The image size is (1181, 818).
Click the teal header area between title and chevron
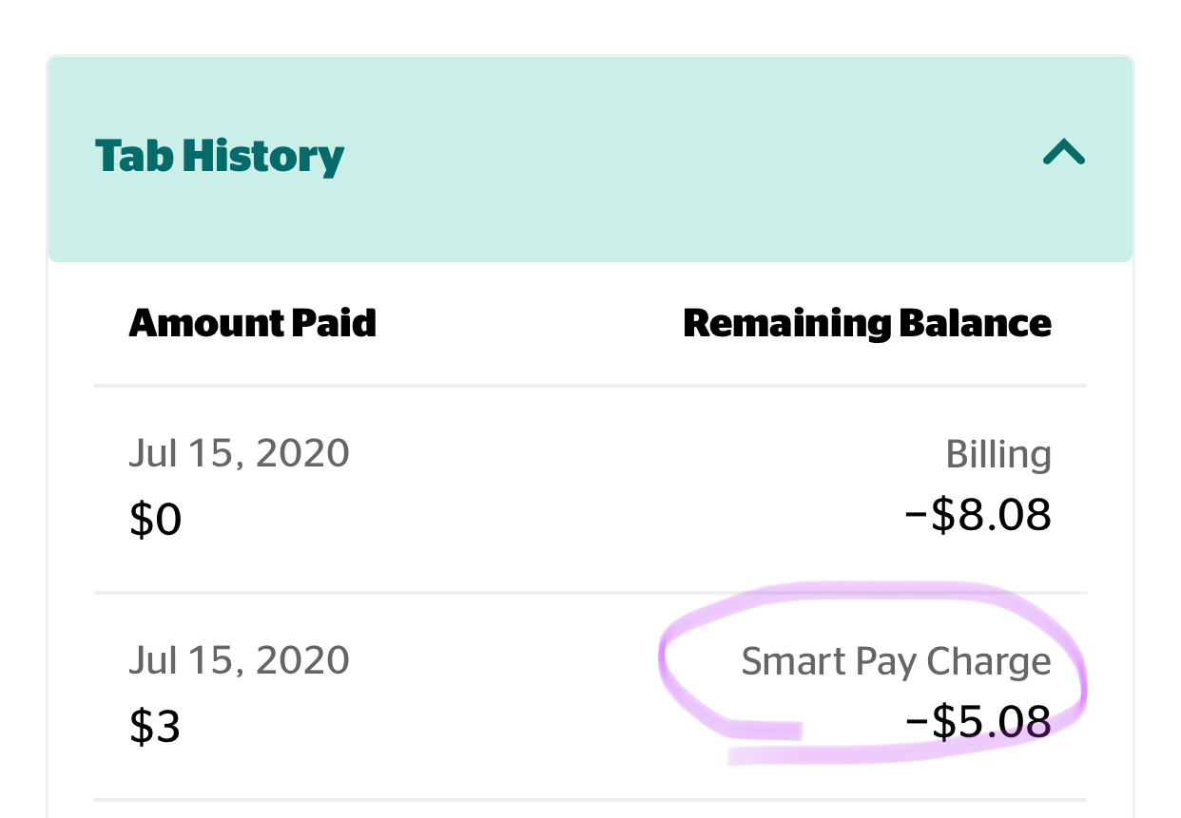pyautogui.click(x=692, y=155)
